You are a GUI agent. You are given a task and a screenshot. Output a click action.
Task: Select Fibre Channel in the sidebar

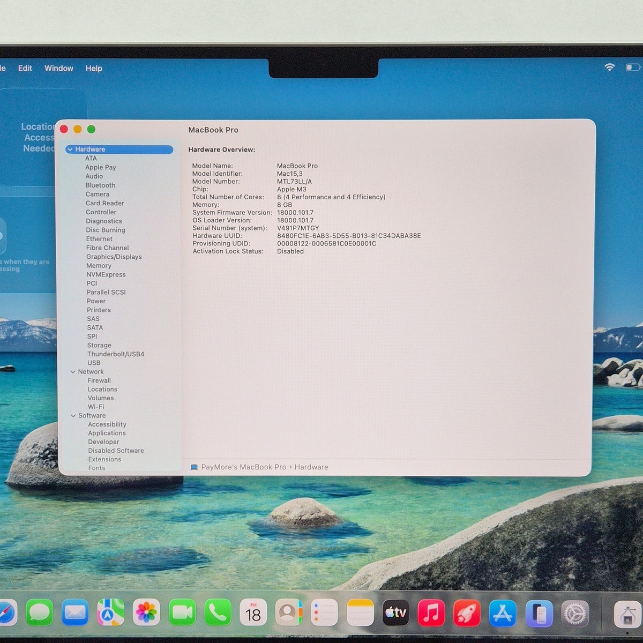[x=108, y=248]
